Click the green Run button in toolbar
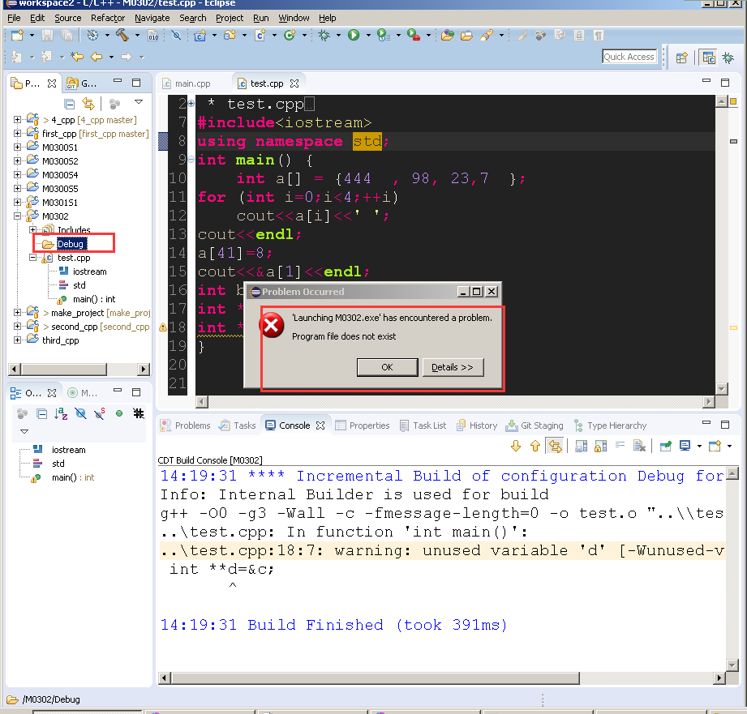The image size is (747, 714). [x=354, y=35]
